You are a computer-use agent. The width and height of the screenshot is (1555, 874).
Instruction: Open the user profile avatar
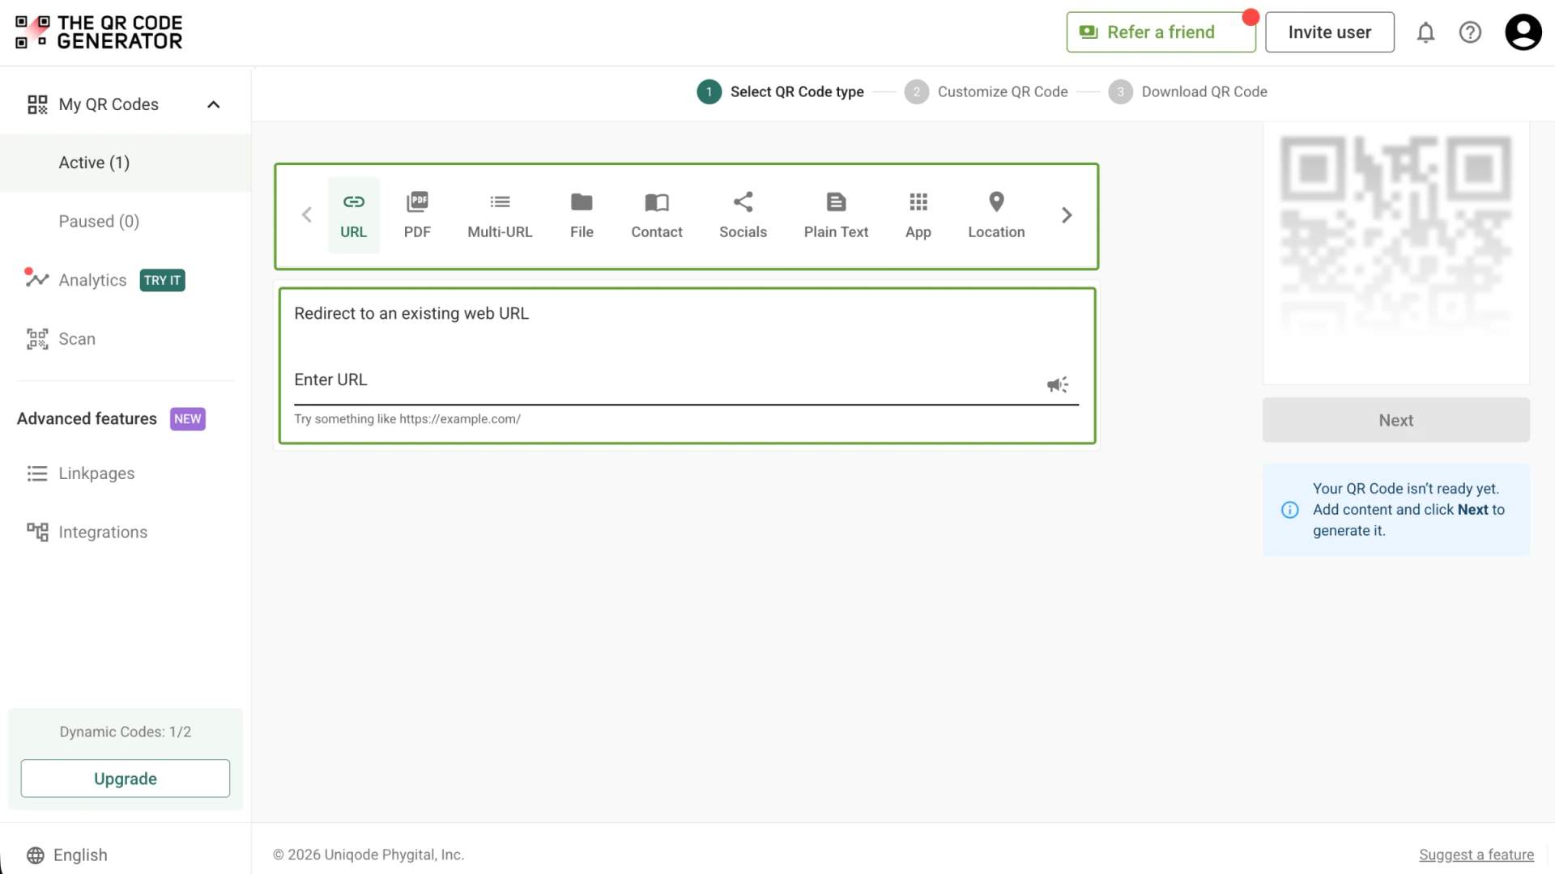[x=1523, y=32]
